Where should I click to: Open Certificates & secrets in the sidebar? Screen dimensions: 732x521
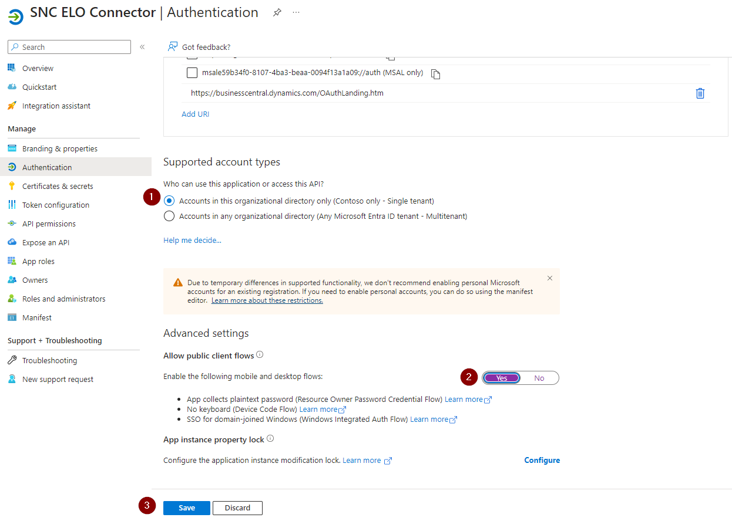tap(58, 186)
